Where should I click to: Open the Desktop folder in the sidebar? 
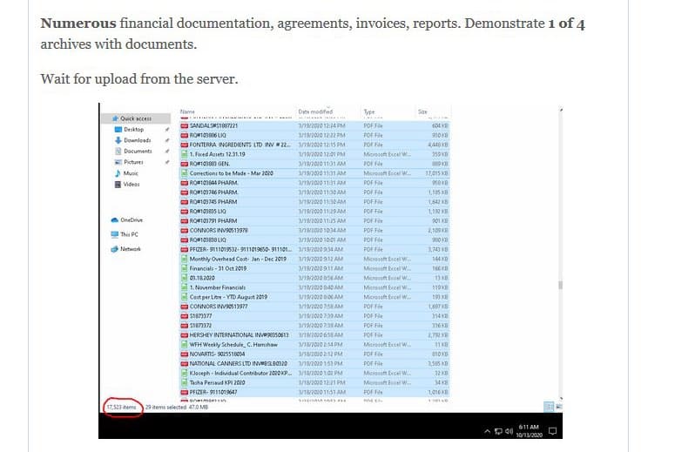[133, 129]
